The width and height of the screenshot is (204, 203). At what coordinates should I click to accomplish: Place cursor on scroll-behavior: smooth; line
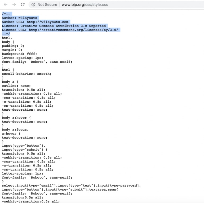pyautogui.click(x=26, y=74)
